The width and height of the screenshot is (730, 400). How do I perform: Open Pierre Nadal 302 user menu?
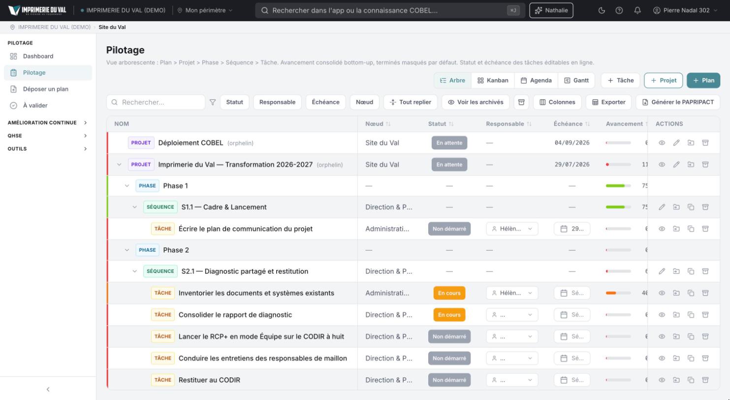pos(685,10)
